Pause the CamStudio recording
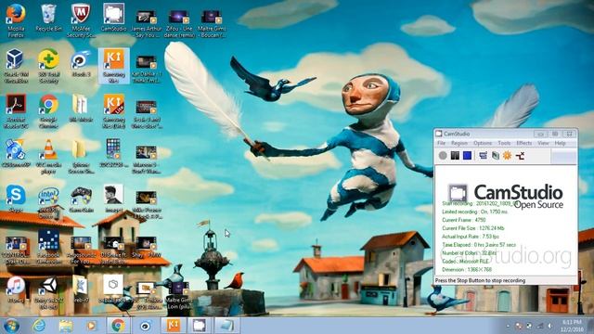Viewport: 594px width, 334px height. [455, 155]
